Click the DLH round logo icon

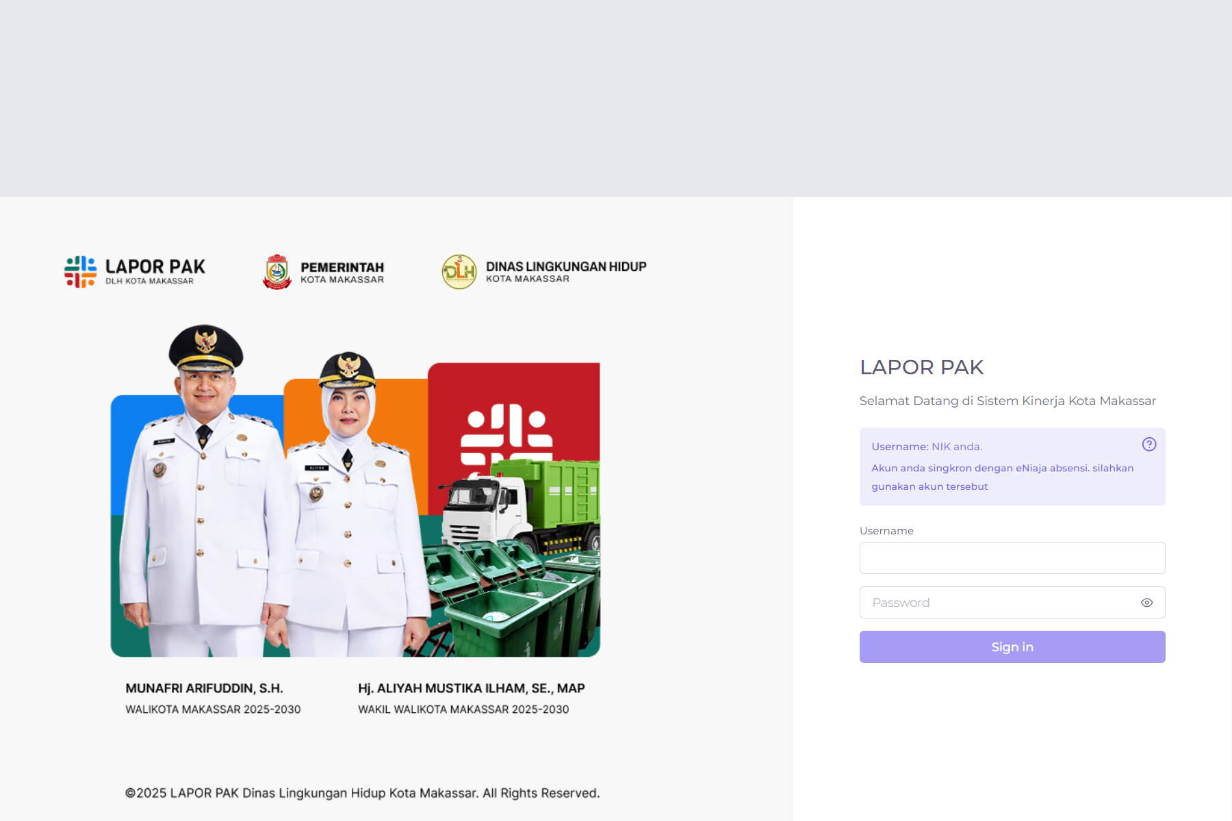(459, 272)
